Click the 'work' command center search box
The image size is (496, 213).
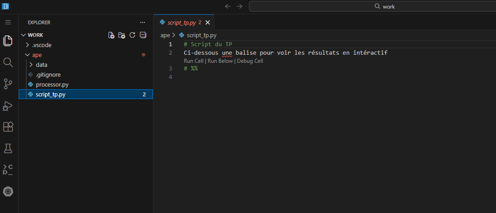click(371, 6)
